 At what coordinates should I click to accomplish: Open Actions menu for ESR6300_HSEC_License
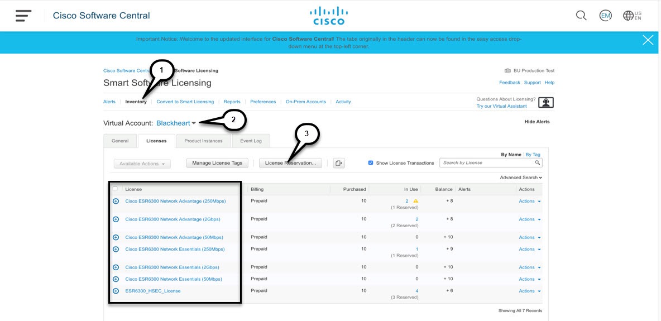coord(529,291)
